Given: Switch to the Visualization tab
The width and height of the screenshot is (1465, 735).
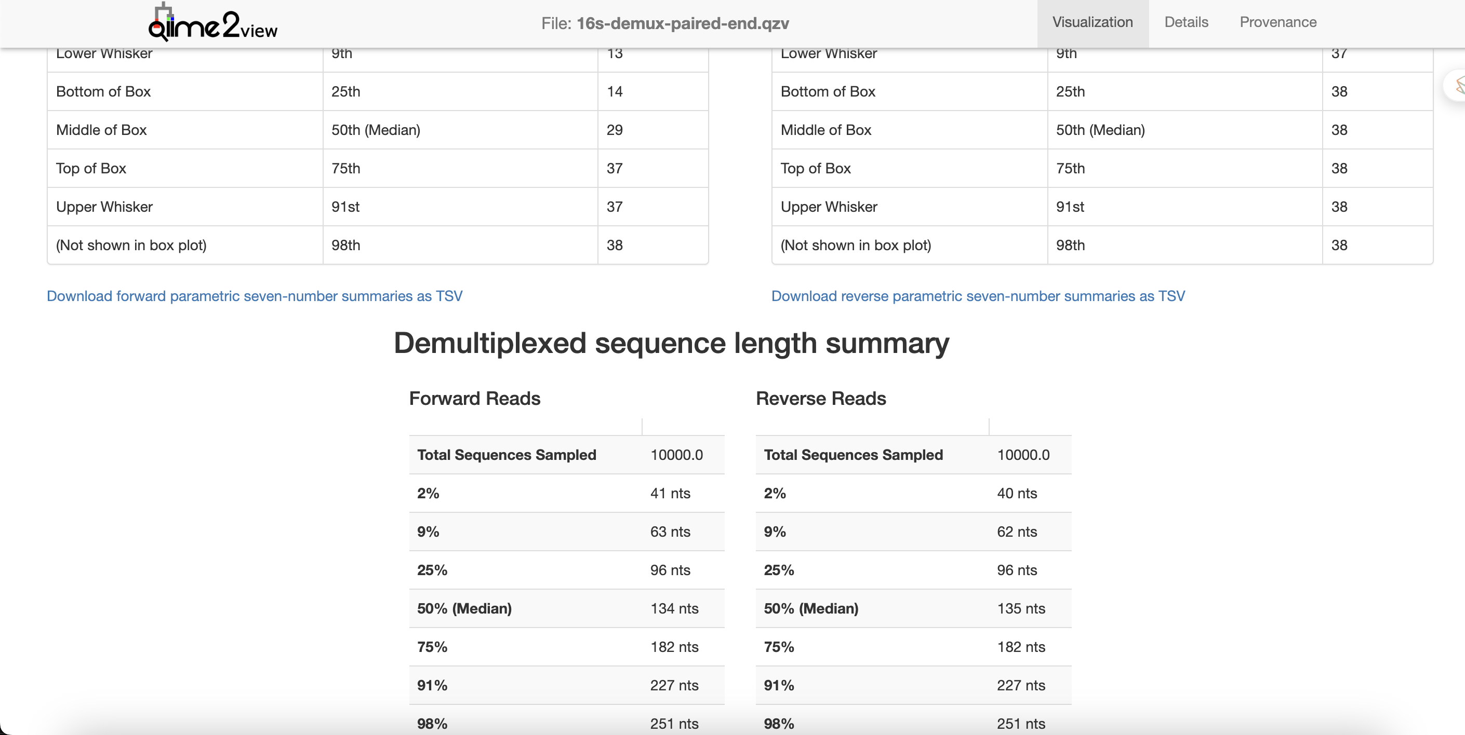Looking at the screenshot, I should coord(1092,22).
